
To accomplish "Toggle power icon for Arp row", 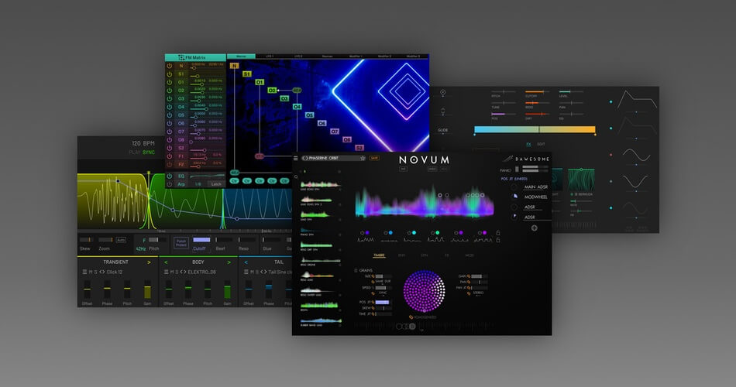I will pos(170,184).
